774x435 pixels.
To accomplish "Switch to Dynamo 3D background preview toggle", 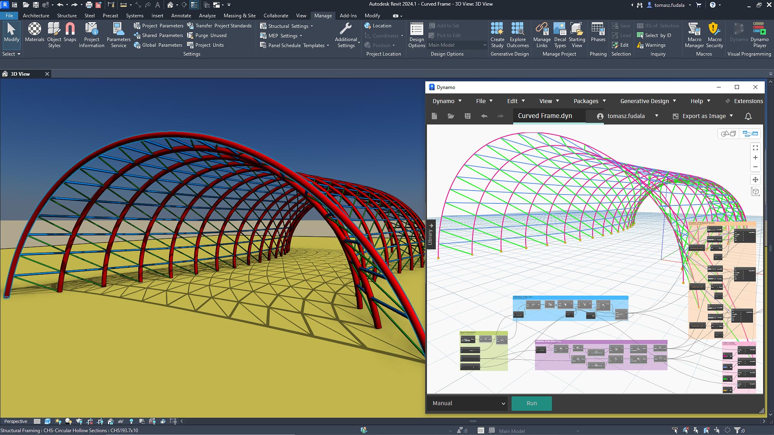I will (x=728, y=134).
